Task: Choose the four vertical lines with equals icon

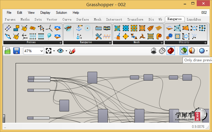Action: pyautogui.click(x=33, y=36)
